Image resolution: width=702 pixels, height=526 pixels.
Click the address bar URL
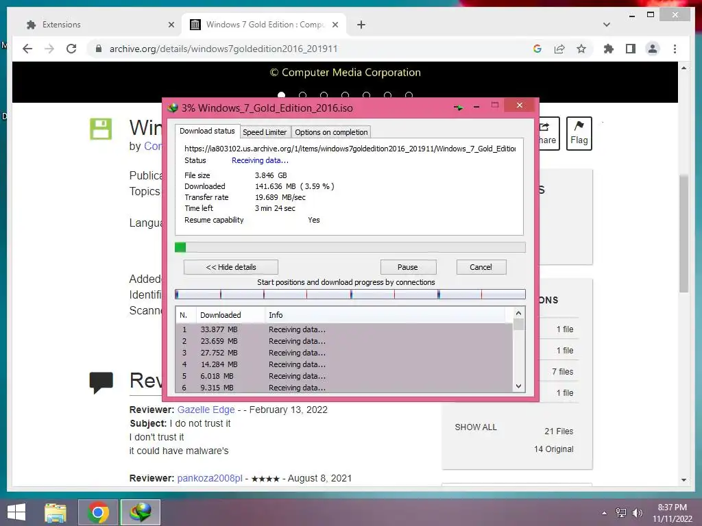pos(223,49)
